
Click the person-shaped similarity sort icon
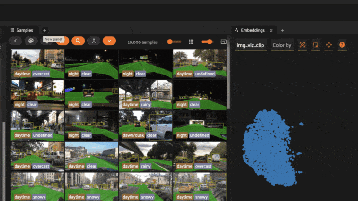[94, 41]
